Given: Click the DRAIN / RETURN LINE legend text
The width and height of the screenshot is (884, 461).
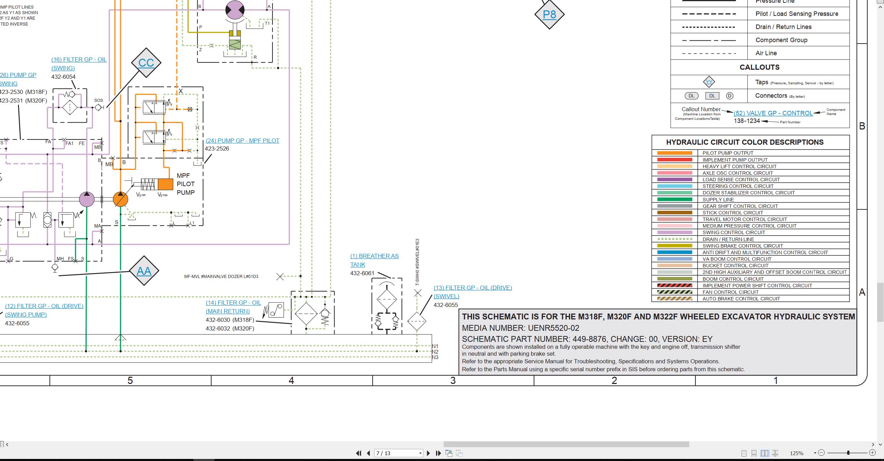Looking at the screenshot, I should [x=728, y=239].
